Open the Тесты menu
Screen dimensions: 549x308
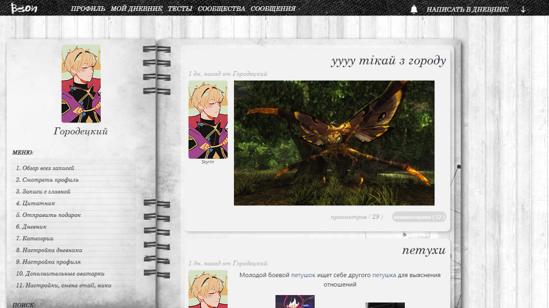(x=180, y=10)
